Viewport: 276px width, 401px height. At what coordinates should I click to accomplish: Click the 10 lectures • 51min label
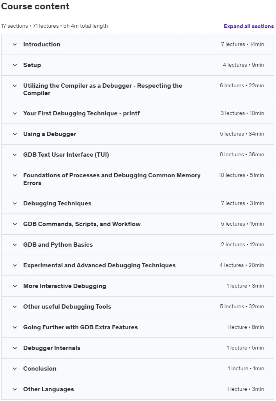point(241,175)
